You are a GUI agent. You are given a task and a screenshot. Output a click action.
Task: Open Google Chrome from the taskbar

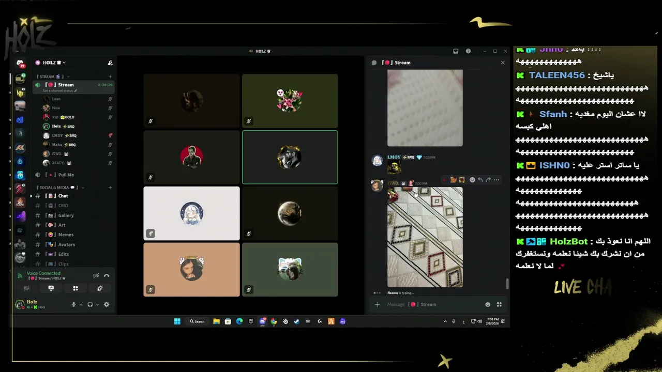(x=274, y=321)
